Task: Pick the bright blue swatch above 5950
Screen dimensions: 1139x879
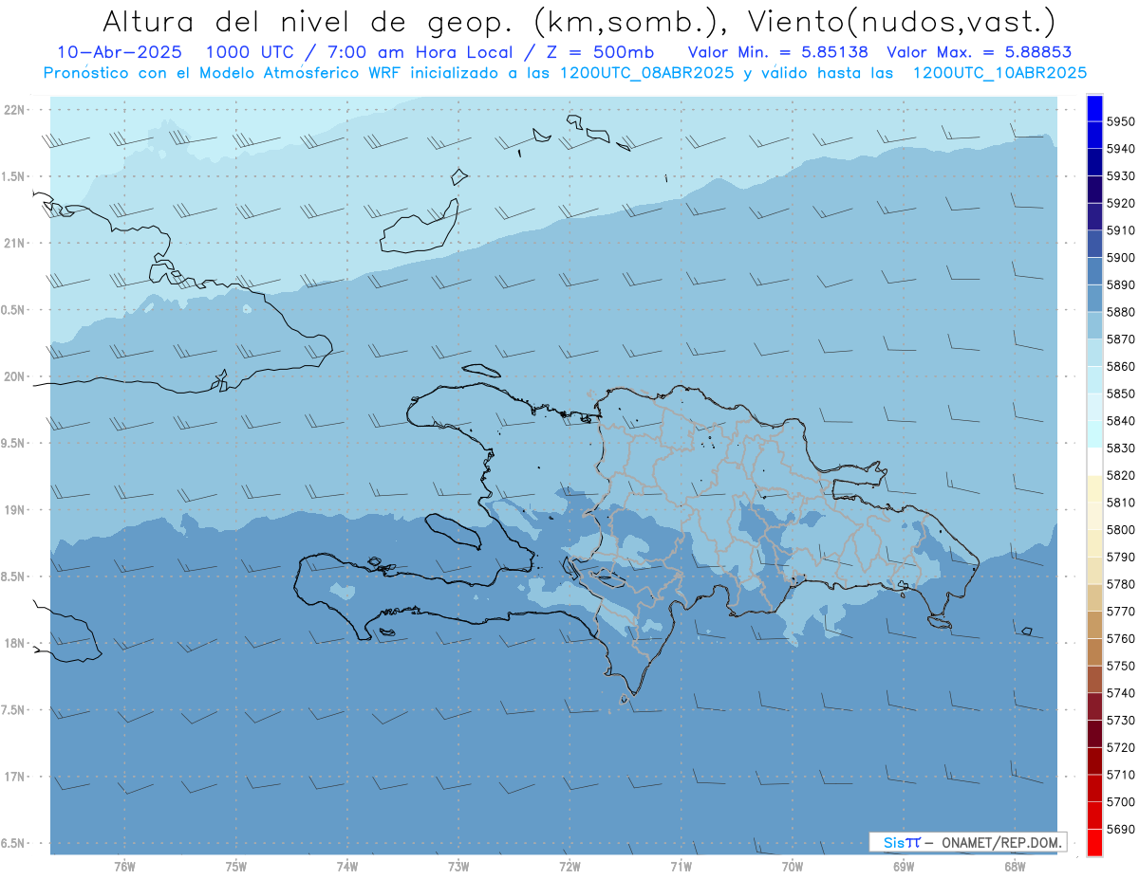Action: [1094, 108]
